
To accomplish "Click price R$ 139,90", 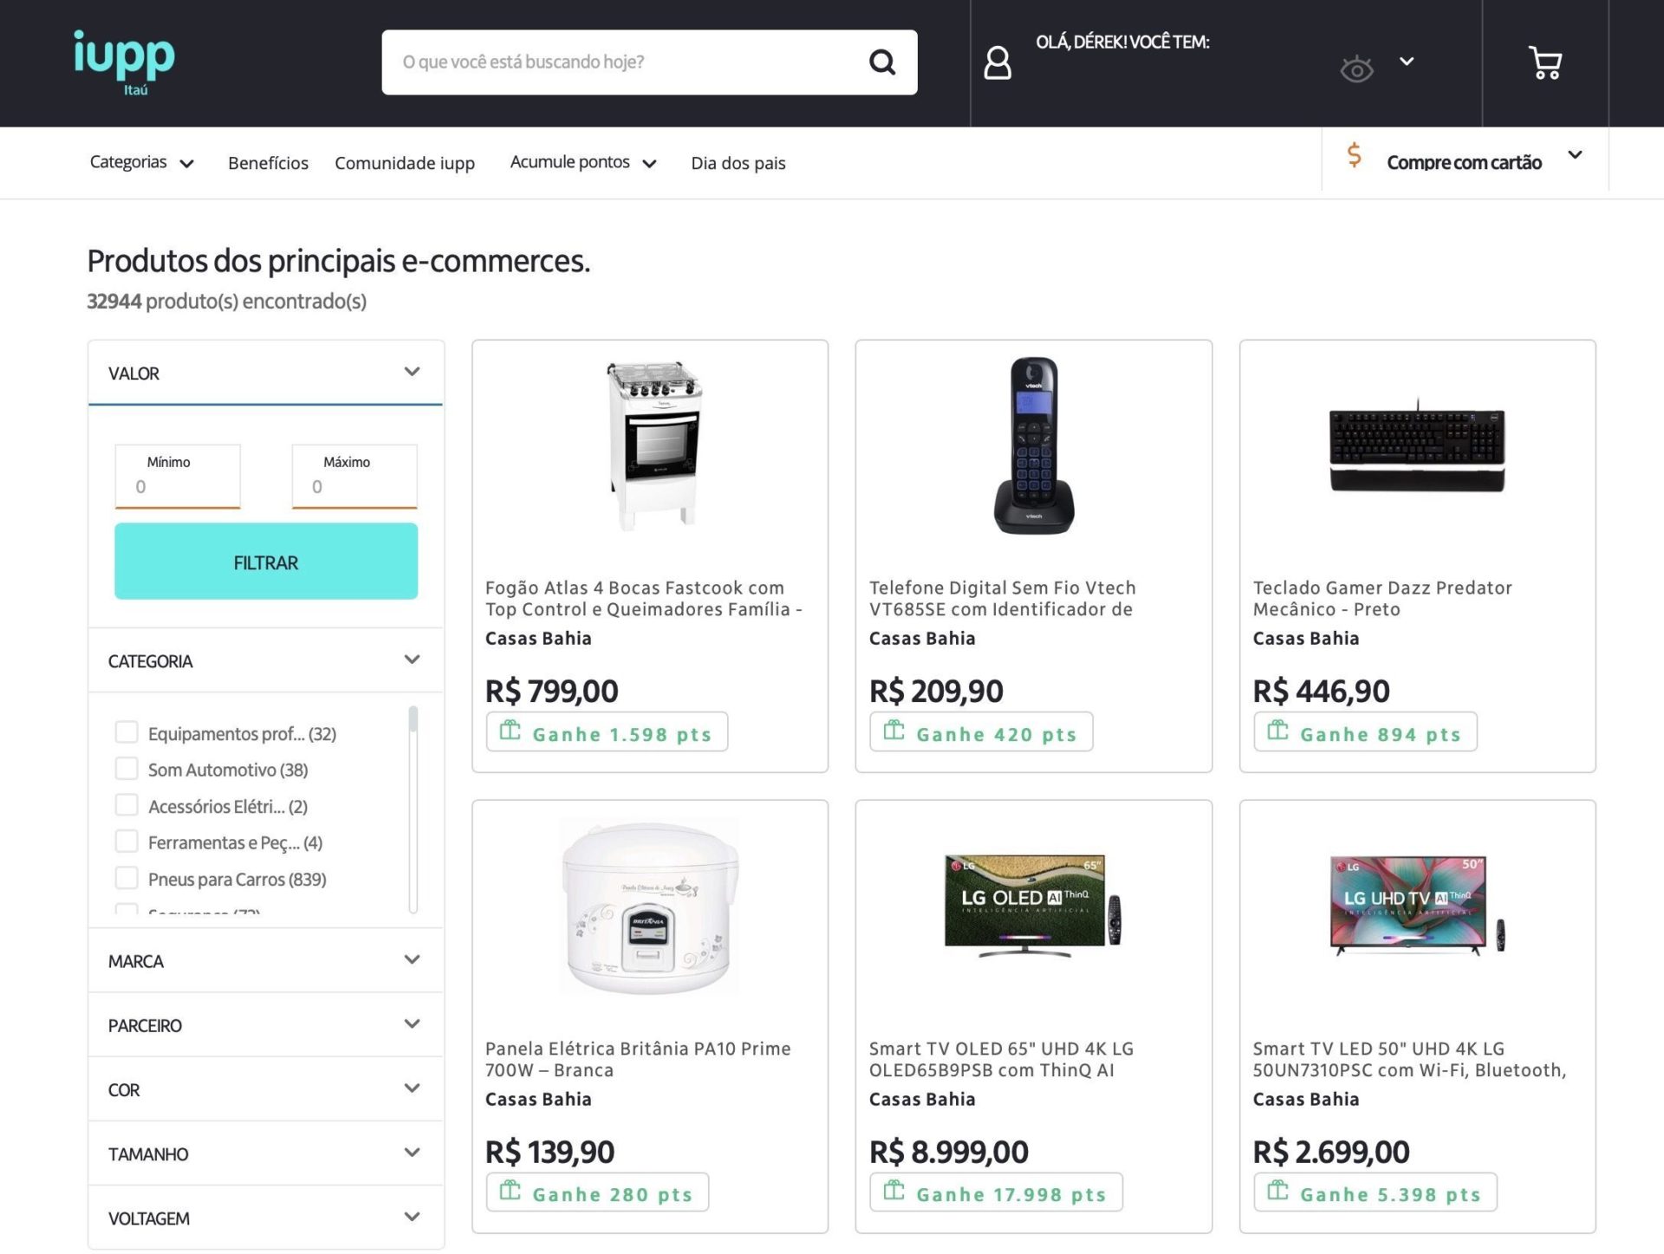I will (x=549, y=1152).
